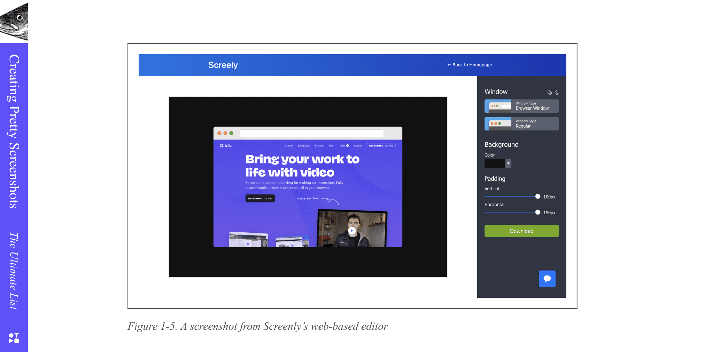Expand the background color dropdown arrow
Viewport: 705px width, 352px height.
point(508,163)
